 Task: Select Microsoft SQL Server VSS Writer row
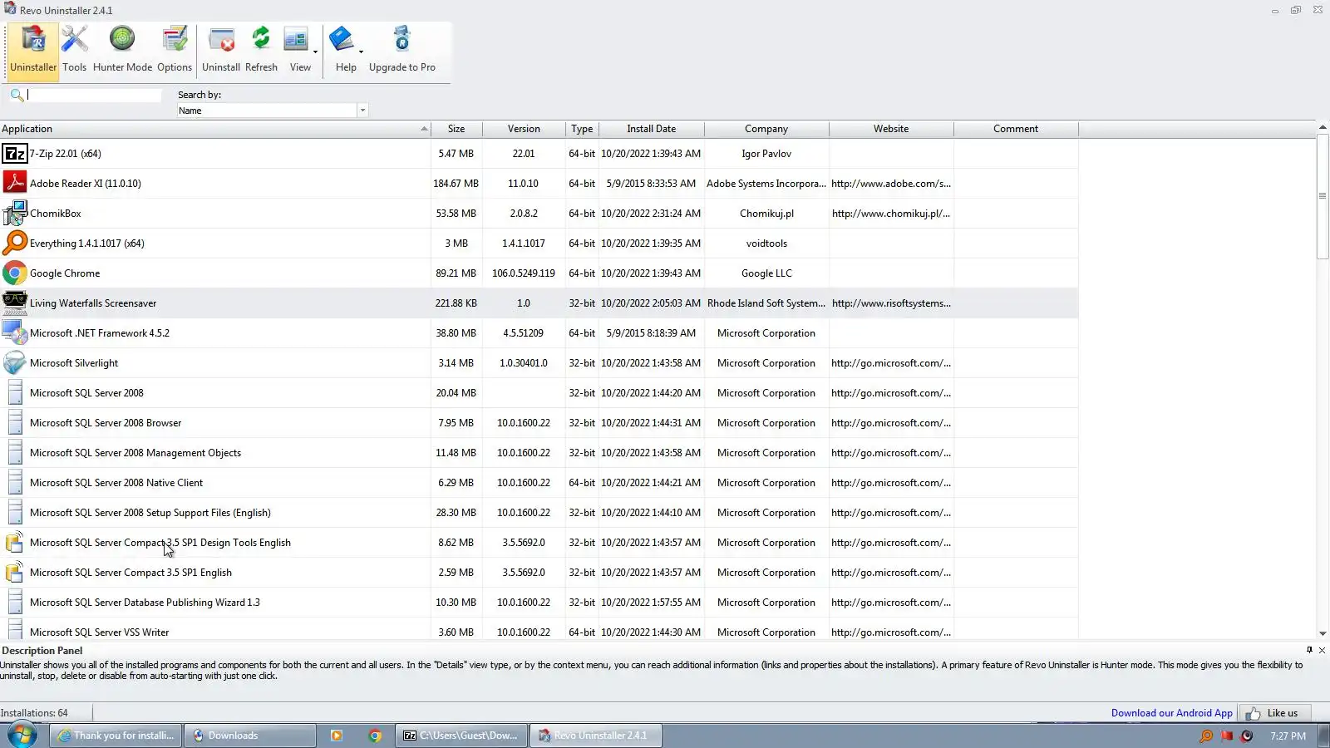point(539,631)
